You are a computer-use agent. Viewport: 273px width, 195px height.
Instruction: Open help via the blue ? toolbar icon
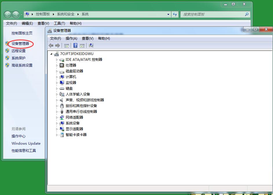(76, 45)
